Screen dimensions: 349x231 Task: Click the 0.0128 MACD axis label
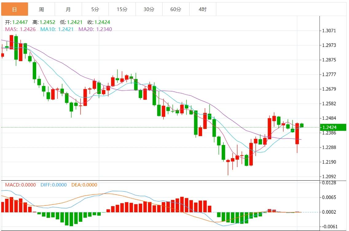pos(329,183)
